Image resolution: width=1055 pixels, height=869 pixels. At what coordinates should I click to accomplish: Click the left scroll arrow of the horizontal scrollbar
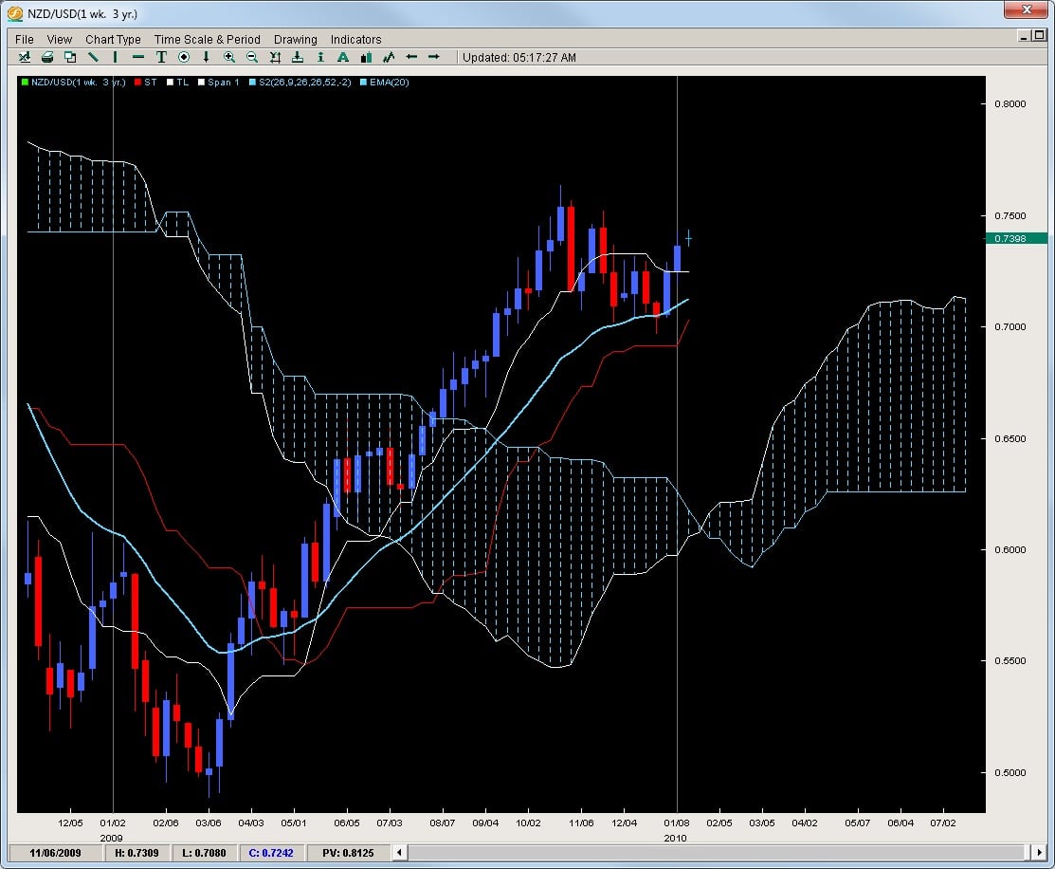point(399,852)
